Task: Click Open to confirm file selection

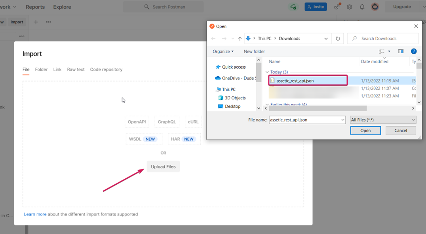Action: click(365, 131)
